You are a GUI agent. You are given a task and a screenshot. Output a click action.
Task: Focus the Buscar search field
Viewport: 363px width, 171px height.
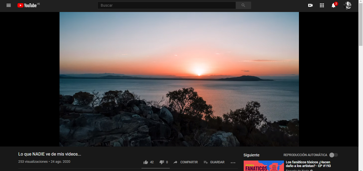pos(167,5)
